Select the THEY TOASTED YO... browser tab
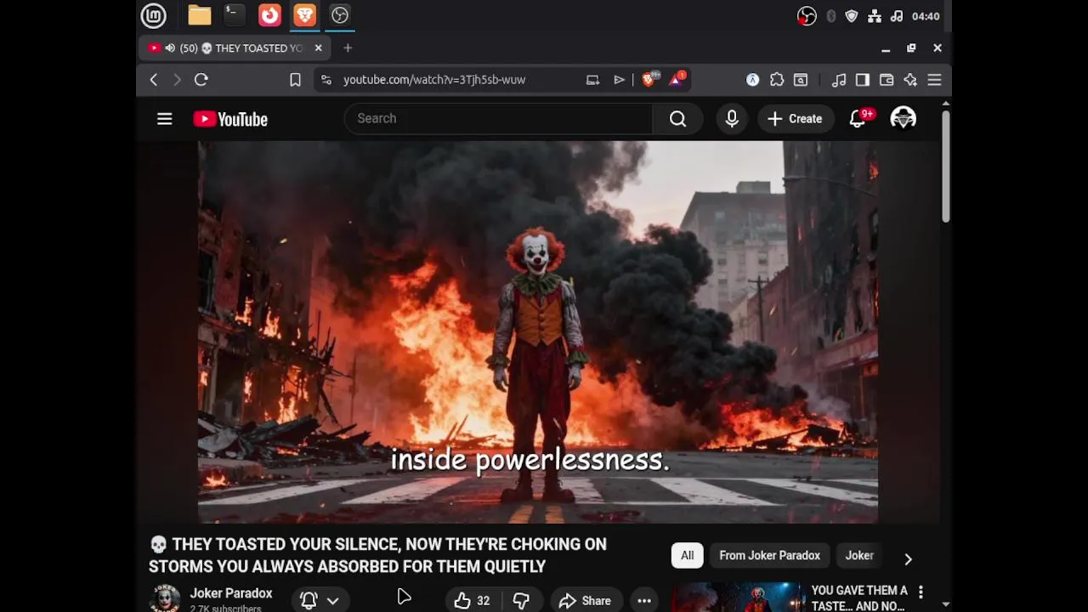 click(x=235, y=48)
